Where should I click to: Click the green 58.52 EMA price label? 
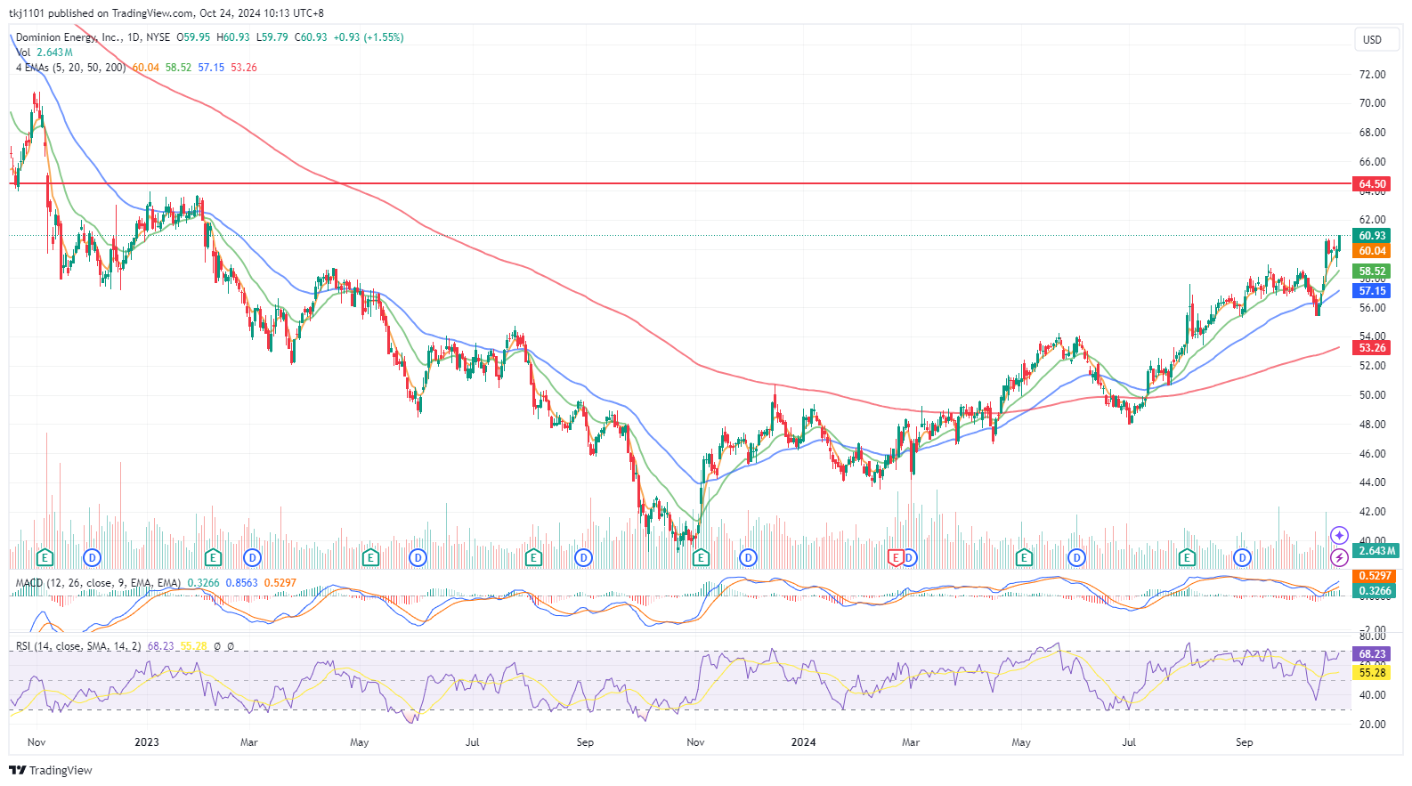[1373, 271]
